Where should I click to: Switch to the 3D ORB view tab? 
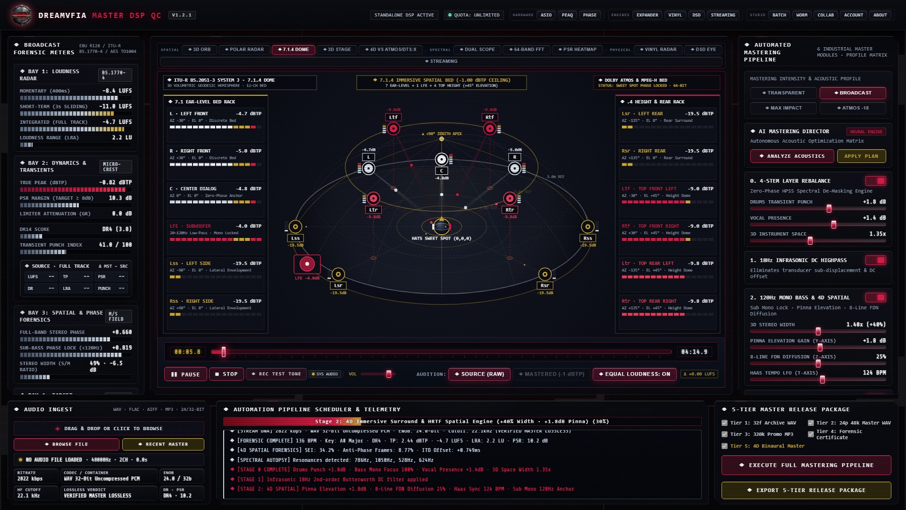(199, 50)
